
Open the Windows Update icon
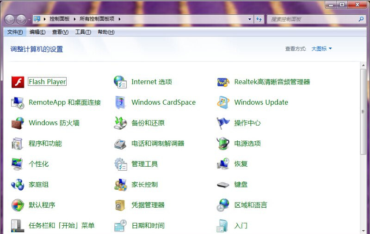pyautogui.click(x=223, y=102)
